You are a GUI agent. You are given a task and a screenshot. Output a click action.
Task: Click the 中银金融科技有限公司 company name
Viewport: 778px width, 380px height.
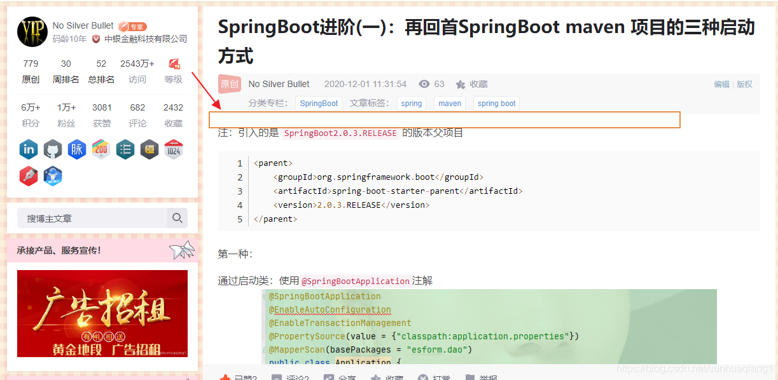146,39
